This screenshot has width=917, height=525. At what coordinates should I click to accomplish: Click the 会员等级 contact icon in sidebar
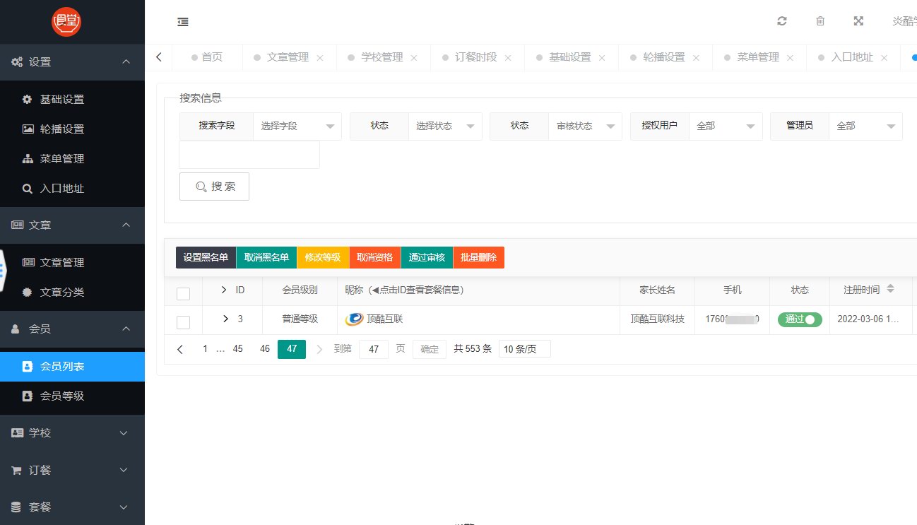pyautogui.click(x=28, y=396)
